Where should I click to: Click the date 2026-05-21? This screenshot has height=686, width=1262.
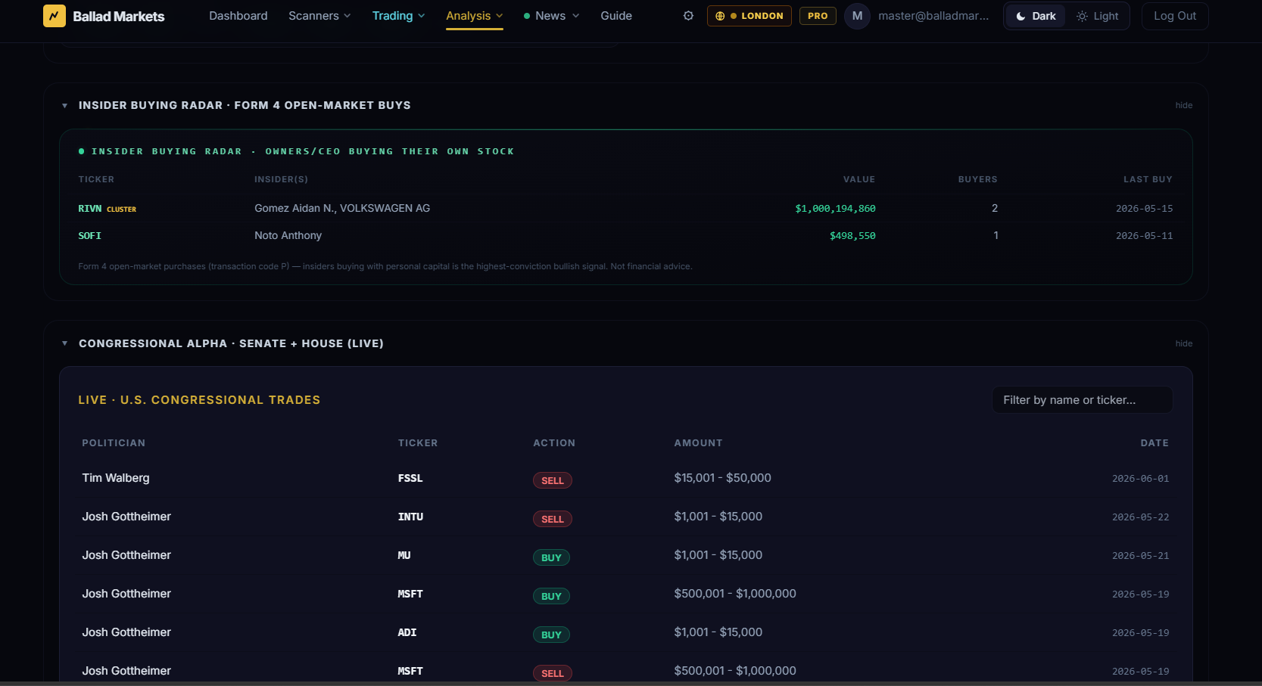pos(1140,557)
